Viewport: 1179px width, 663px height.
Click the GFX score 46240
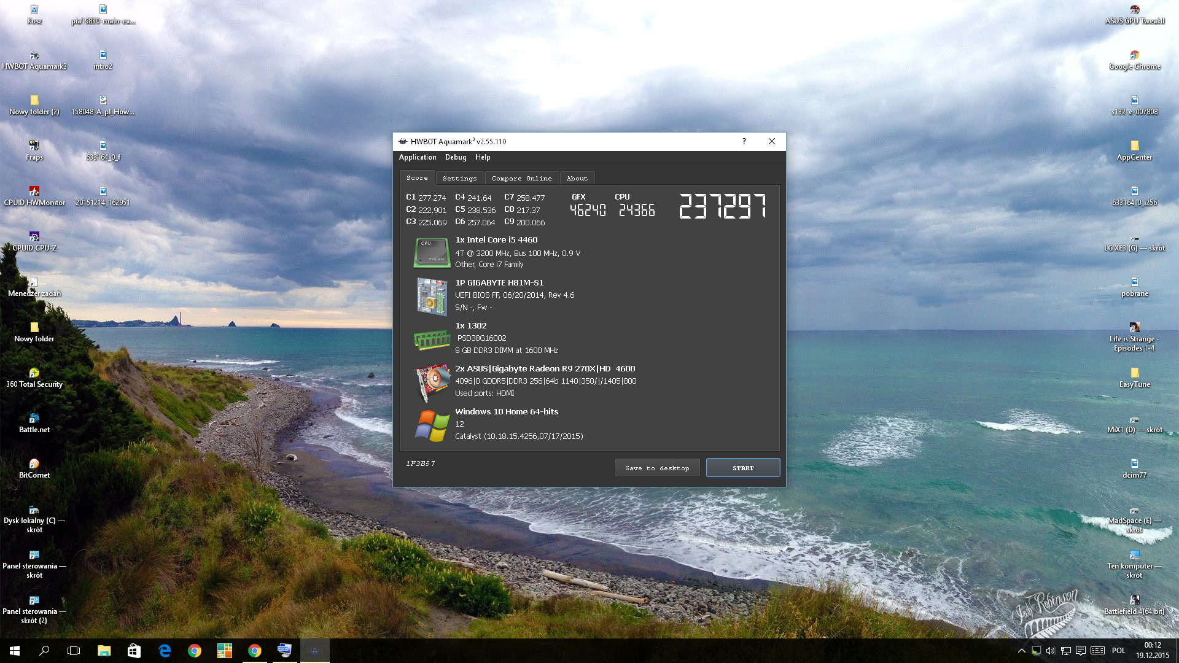588,211
